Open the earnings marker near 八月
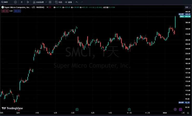Image resolution: width=192 pixels, height=116 pixels. pyautogui.click(x=77, y=109)
